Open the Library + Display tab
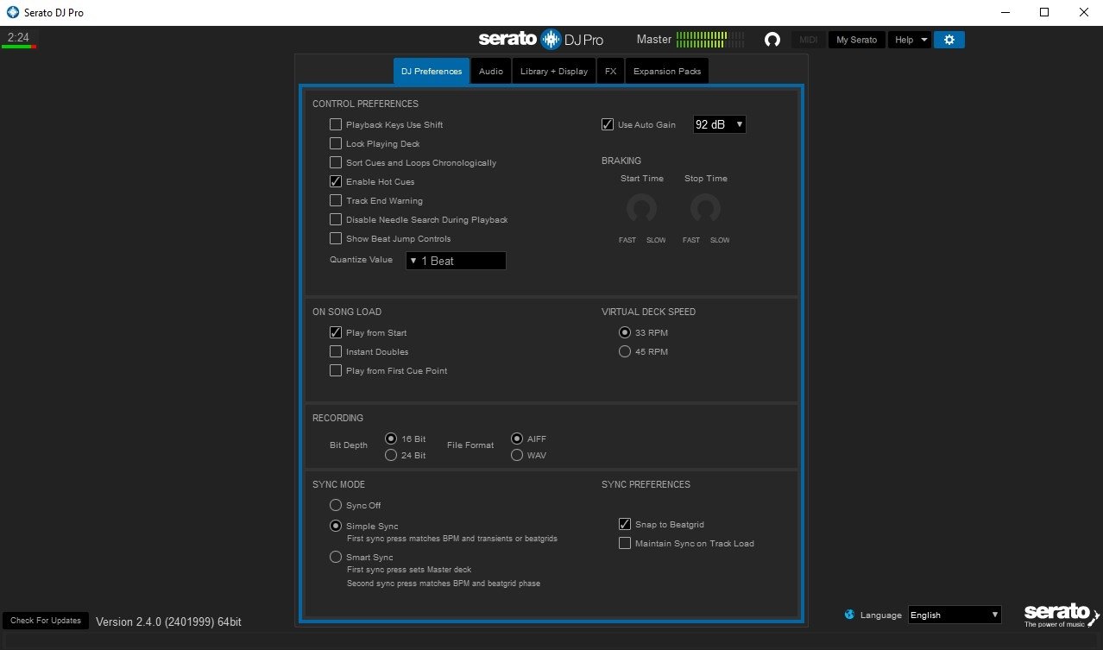The width and height of the screenshot is (1103, 650). 554,71
